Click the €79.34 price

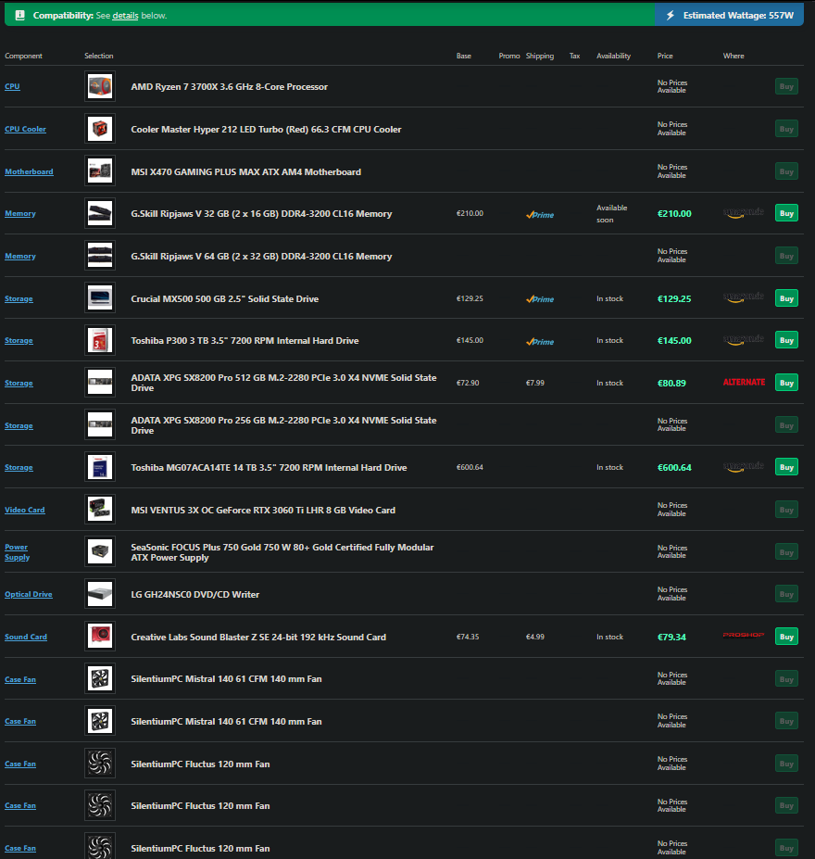point(671,638)
